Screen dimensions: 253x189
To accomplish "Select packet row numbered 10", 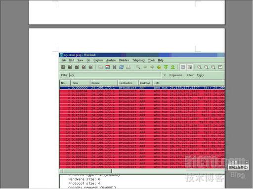I will [x=142, y=119].
